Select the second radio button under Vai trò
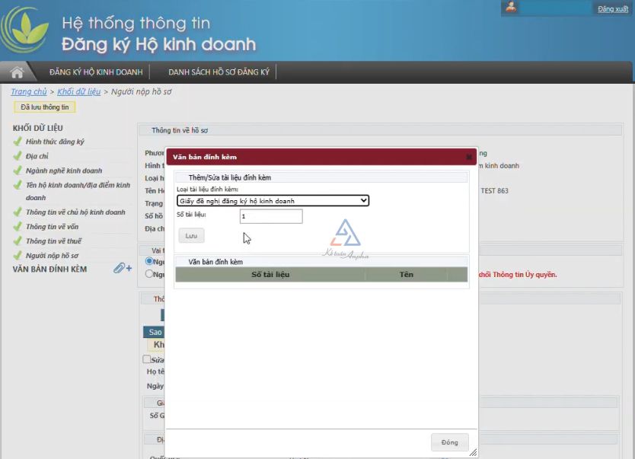Screen dimensions: 635x459 (149, 274)
